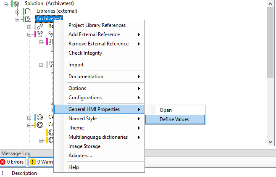Open the Options submenu
Screen dimensions: 276x177
coord(99,88)
